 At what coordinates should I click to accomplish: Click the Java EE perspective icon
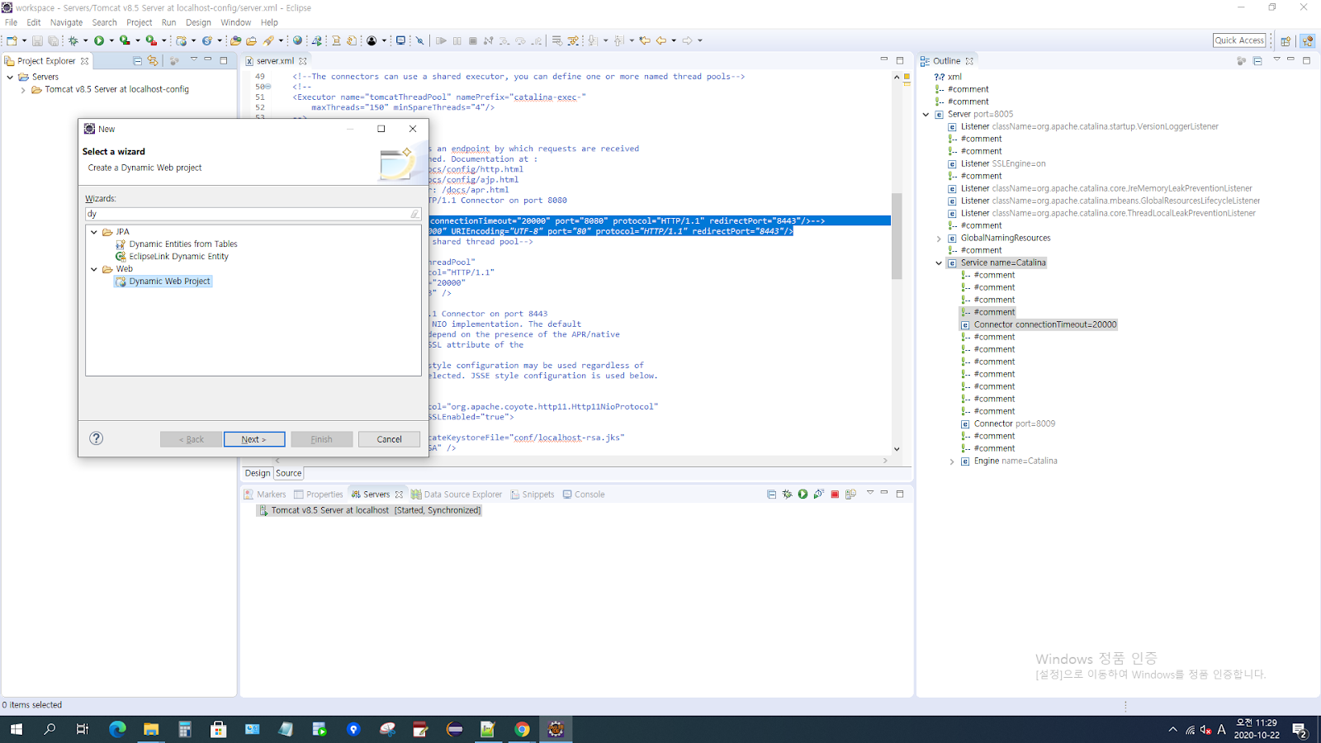coord(1307,40)
